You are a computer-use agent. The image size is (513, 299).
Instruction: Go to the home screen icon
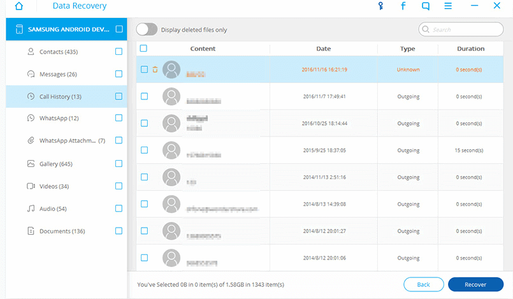tap(19, 6)
